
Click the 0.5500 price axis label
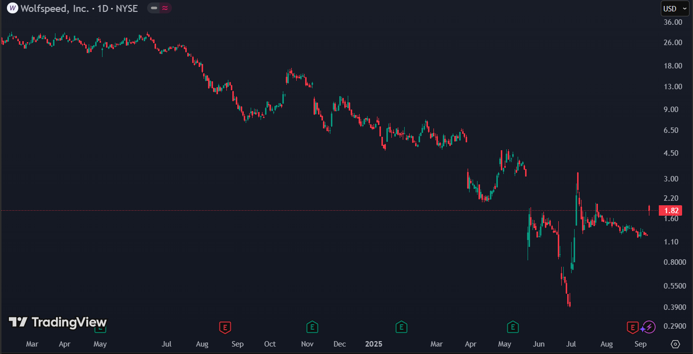675,286
